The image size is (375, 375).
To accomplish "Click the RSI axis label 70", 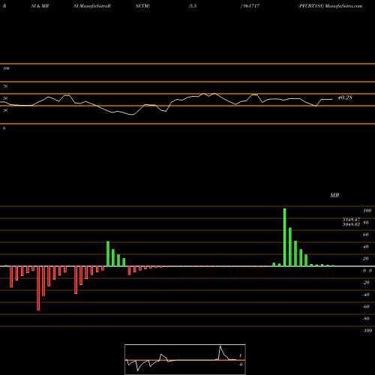I will point(5,86).
